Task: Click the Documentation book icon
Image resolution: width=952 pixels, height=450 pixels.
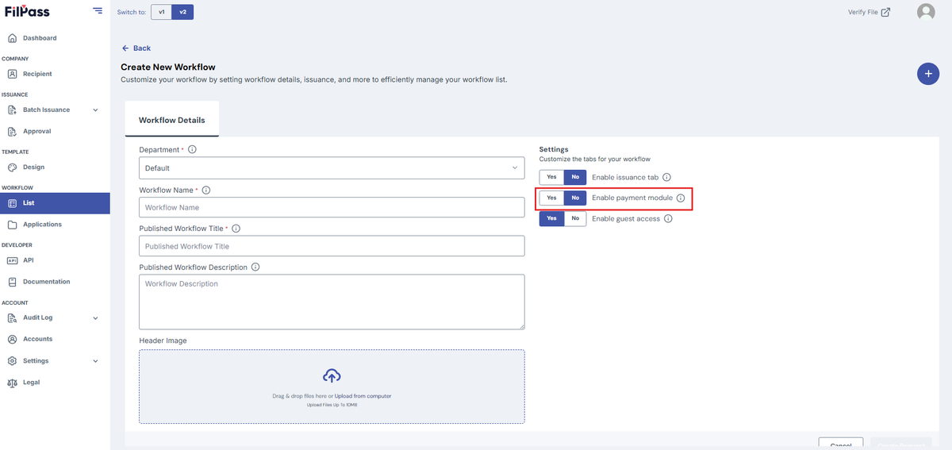Action: [12, 282]
